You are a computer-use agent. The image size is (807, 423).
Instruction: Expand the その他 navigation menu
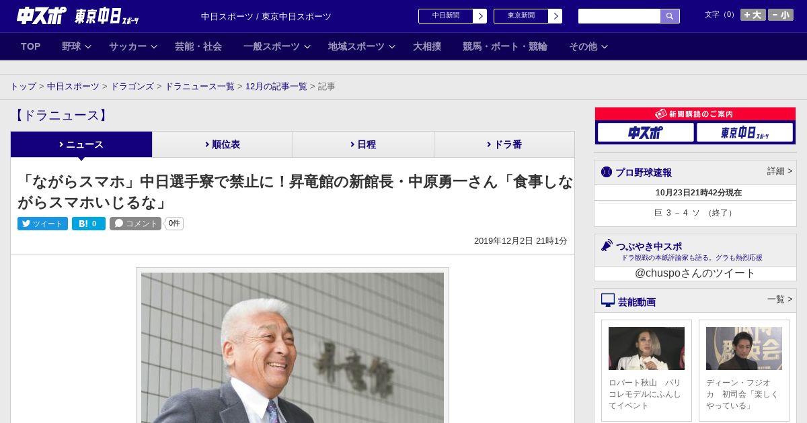point(588,46)
